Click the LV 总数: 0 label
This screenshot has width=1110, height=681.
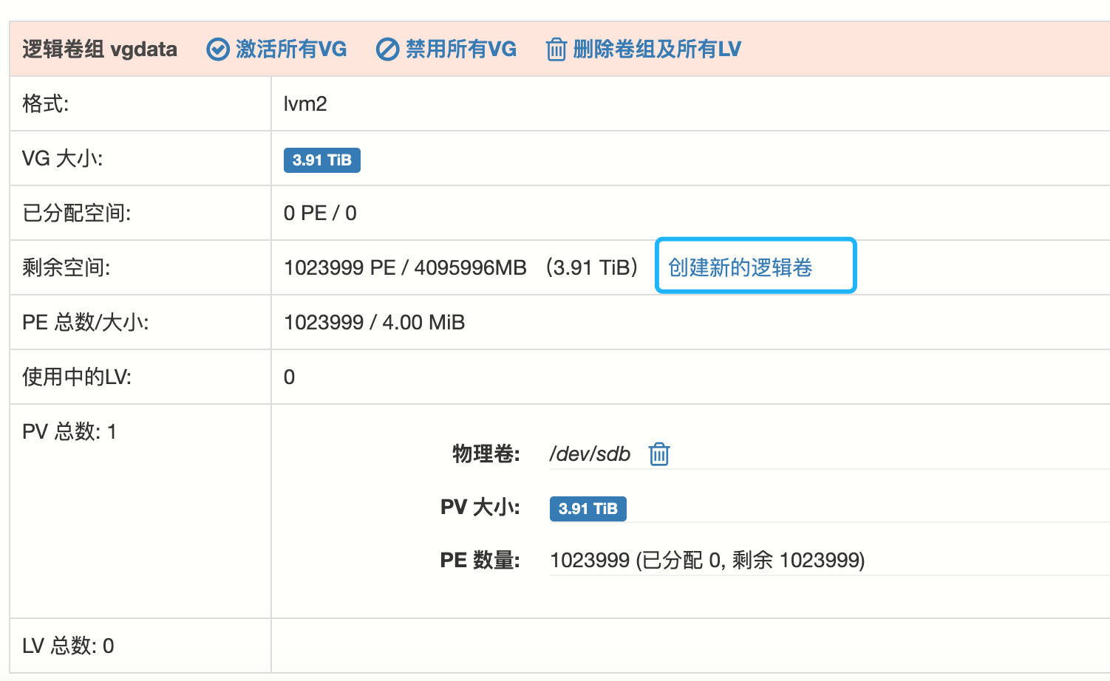tap(68, 646)
